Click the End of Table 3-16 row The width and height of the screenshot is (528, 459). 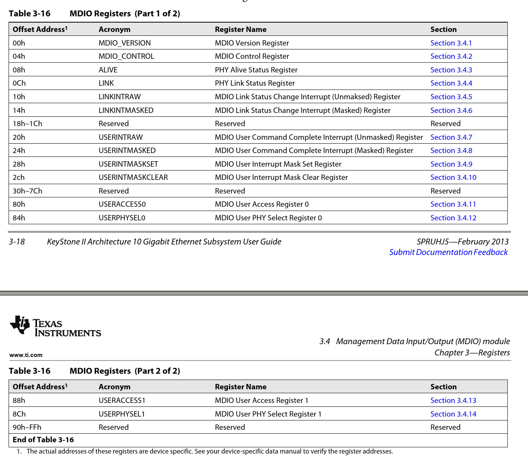(43, 440)
